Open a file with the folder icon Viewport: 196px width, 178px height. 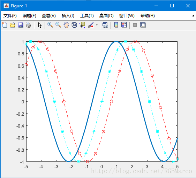[13, 25]
